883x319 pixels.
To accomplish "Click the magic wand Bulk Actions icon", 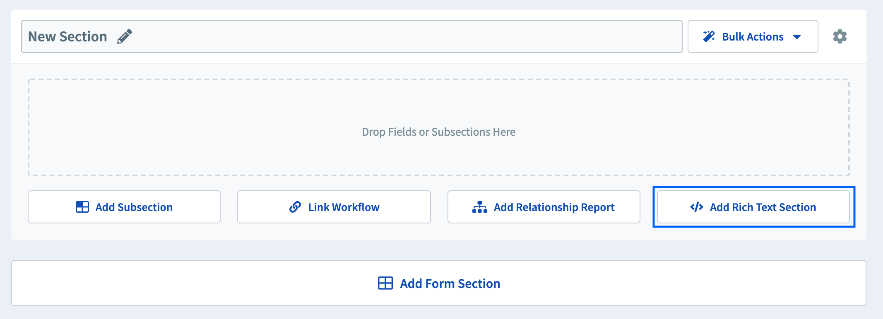I will tap(709, 36).
